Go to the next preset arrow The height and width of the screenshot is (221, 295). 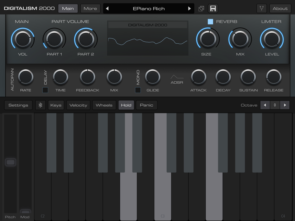click(189, 9)
